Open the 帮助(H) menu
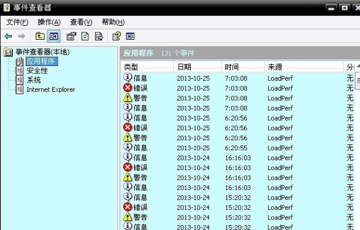Image resolution: width=360 pixels, height=230 pixels. (x=113, y=22)
